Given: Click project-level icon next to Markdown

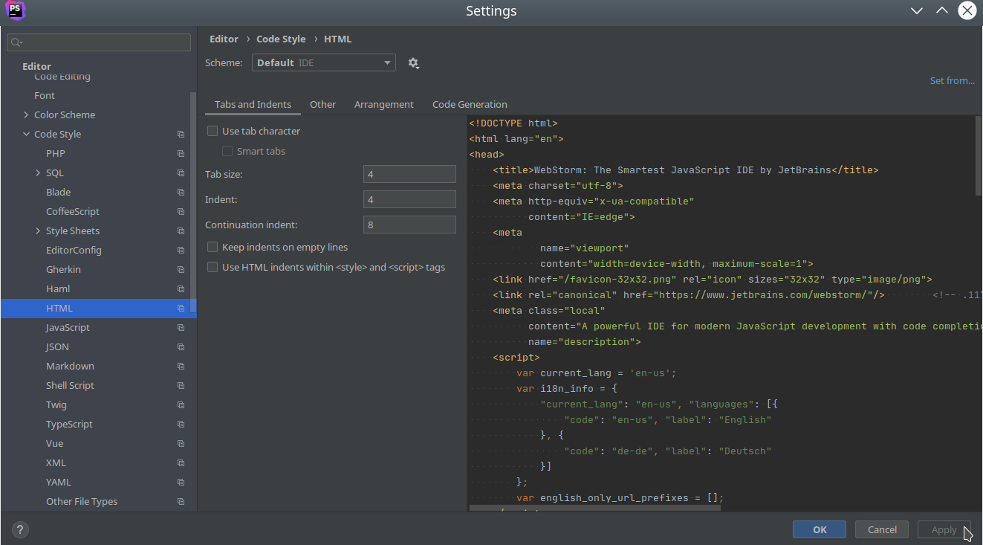Looking at the screenshot, I should (x=181, y=367).
